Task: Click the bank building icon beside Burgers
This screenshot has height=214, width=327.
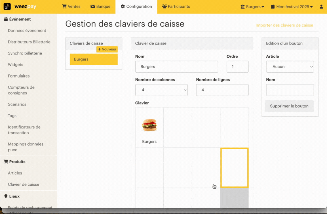Action: 242,7
